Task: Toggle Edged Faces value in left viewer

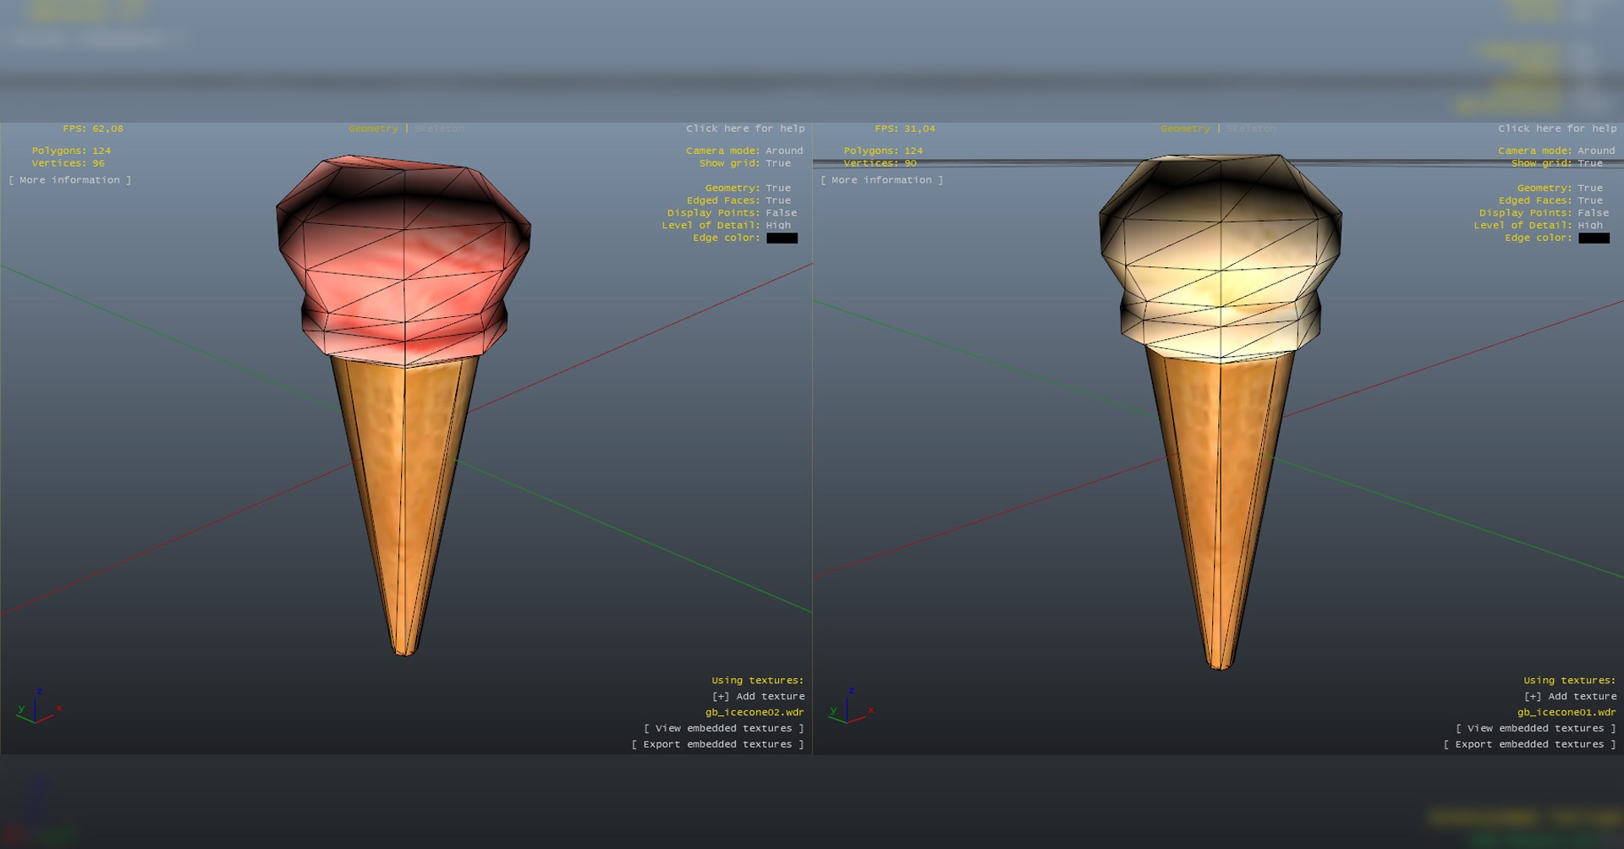Action: click(x=777, y=200)
